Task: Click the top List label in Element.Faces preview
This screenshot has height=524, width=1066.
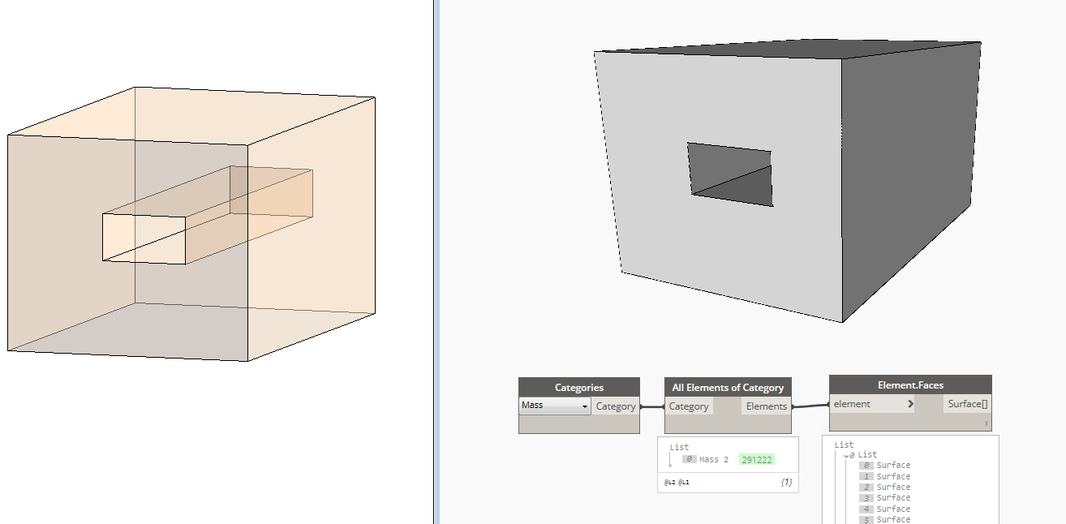Action: 844,445
